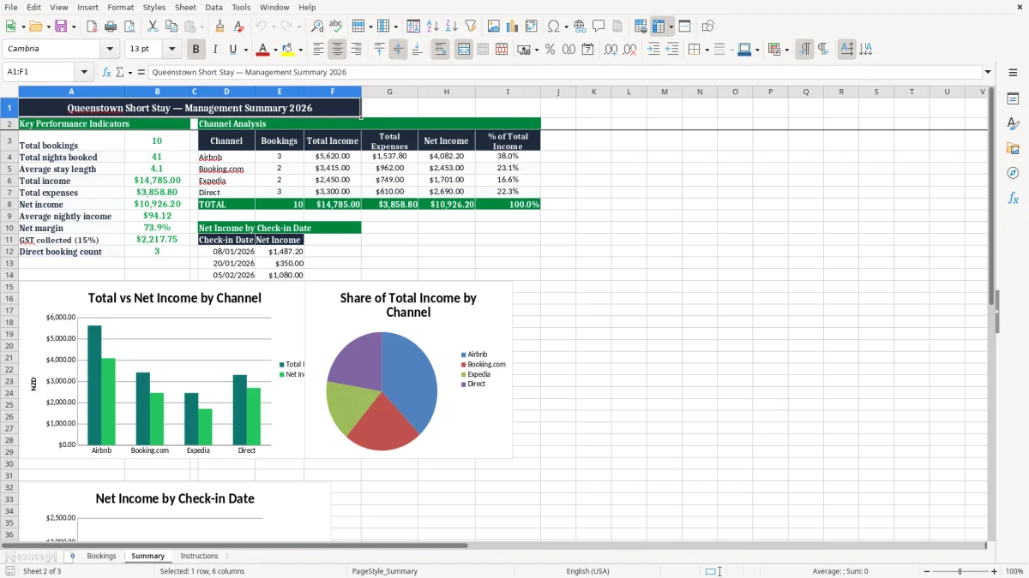1029x578 pixels.
Task: Open the borders dropdown arrow
Action: point(706,50)
